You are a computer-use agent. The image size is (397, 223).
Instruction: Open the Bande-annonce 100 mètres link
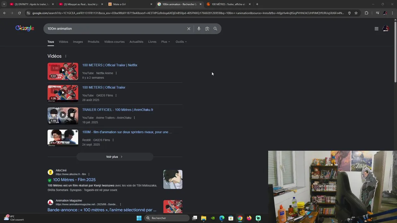102,210
